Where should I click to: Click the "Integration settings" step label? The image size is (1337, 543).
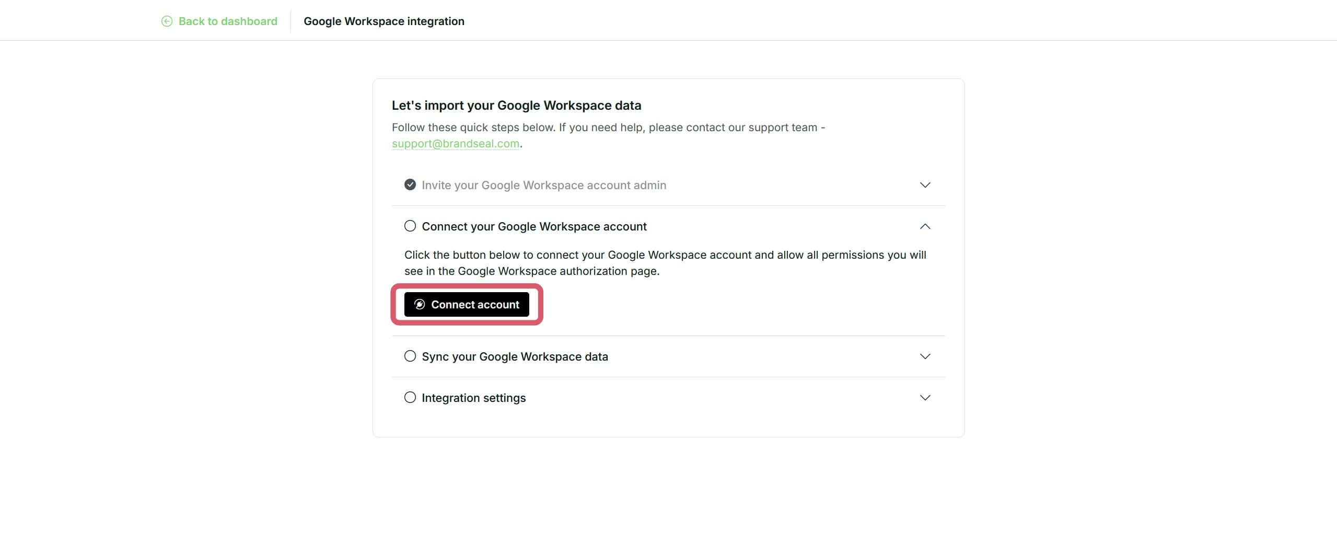click(x=473, y=397)
